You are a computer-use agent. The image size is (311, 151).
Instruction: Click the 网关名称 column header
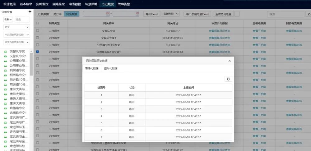109,23
